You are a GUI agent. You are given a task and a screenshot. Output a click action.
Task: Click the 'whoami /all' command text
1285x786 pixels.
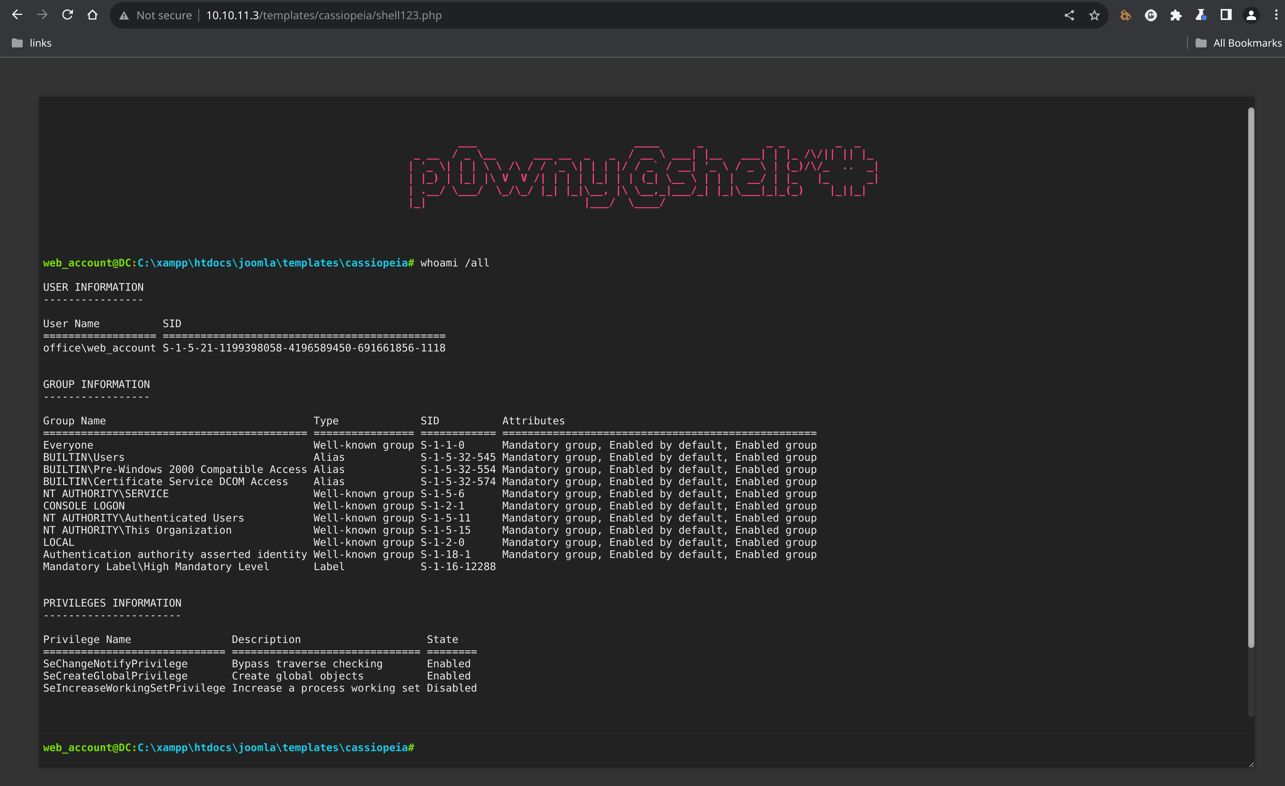pyautogui.click(x=455, y=263)
